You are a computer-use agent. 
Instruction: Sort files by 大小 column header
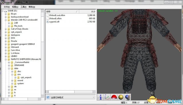pos(87,11)
